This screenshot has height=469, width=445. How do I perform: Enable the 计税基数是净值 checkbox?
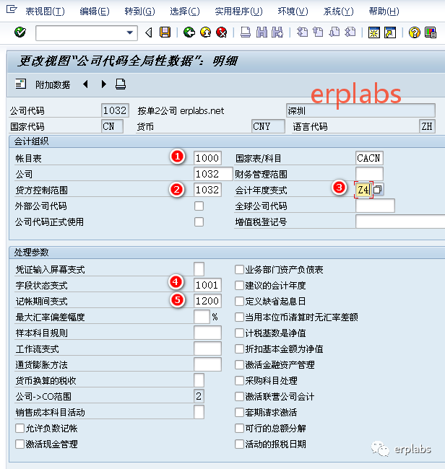[239, 333]
